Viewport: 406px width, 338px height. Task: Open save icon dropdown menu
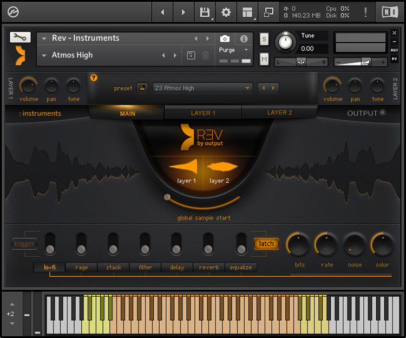click(x=212, y=19)
